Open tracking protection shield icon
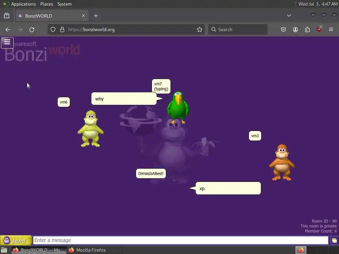This screenshot has height=254, width=339. (x=53, y=29)
